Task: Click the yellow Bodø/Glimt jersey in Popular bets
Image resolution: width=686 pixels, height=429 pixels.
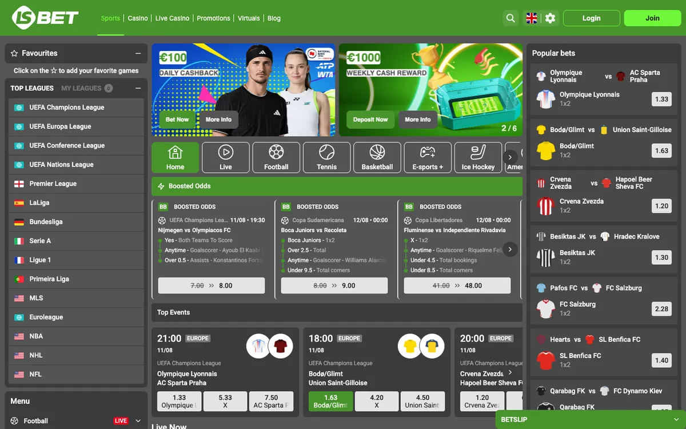Action: (x=546, y=150)
